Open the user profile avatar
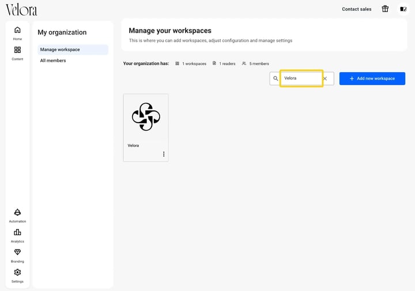This screenshot has height=291, width=415. (403, 9)
